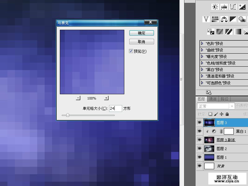Add a Vibrance adjustment
248x186 pixels.
pos(206,19)
